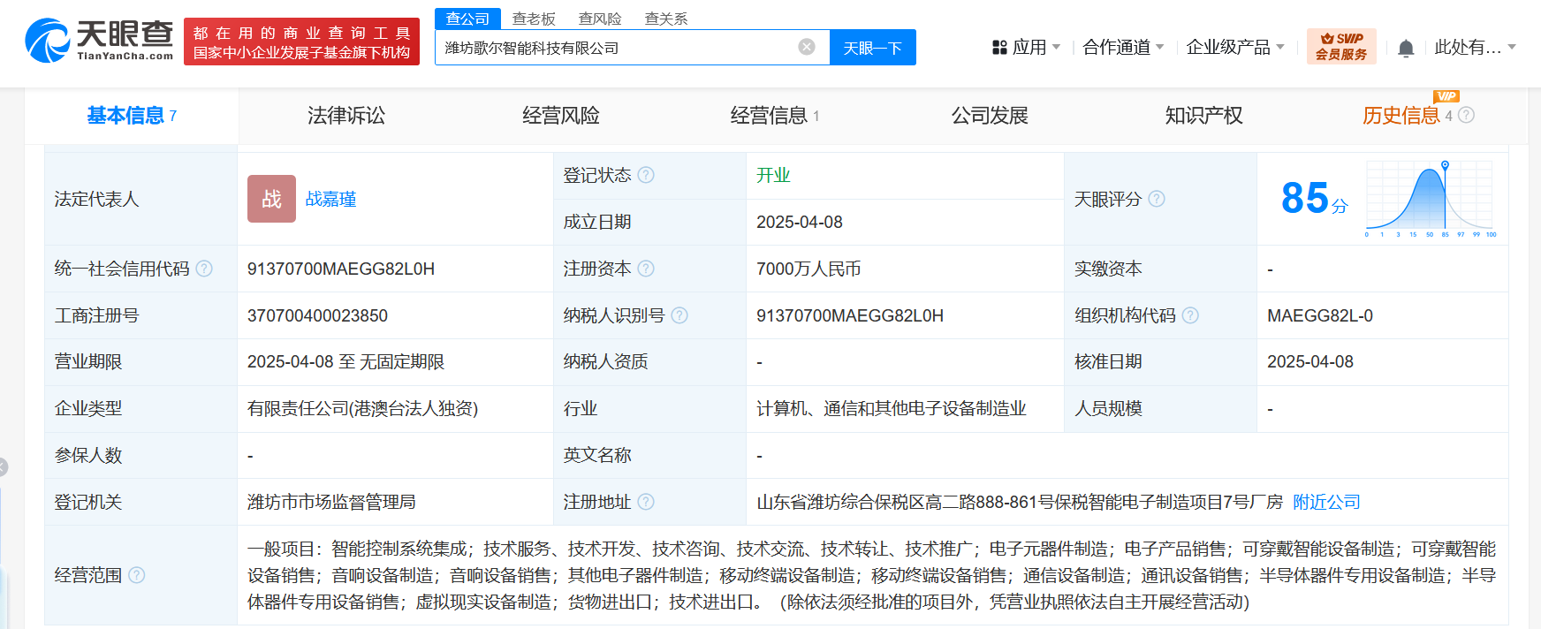Expand the 企业级产品 dropdown

(1235, 48)
